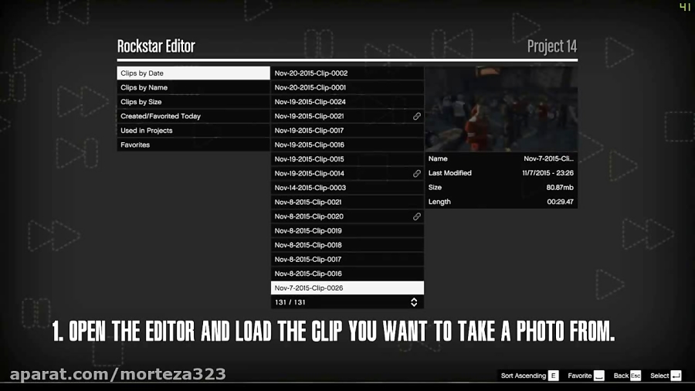The height and width of the screenshot is (391, 695).
Task: Click the Length row showing 00:29.47
Action: [x=501, y=202]
